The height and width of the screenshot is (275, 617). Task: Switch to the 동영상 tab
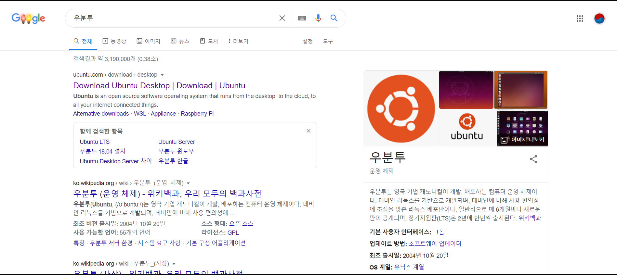[114, 41]
